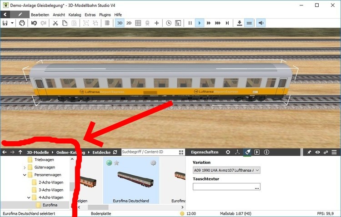
Task: Open Eurofima Deutschland gear settings icon
Action: point(153,163)
